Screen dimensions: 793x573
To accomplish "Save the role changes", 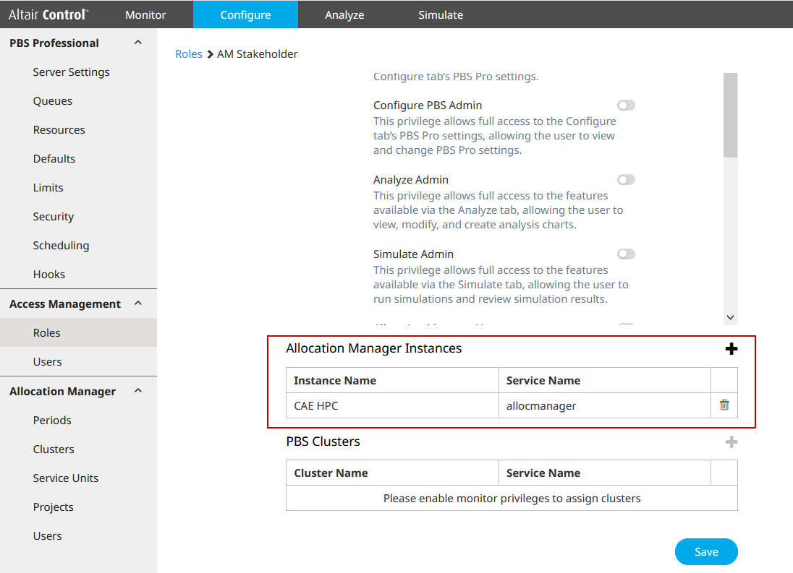I will (706, 552).
